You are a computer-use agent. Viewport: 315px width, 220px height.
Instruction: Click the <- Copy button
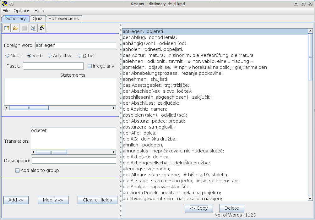tap(199, 208)
